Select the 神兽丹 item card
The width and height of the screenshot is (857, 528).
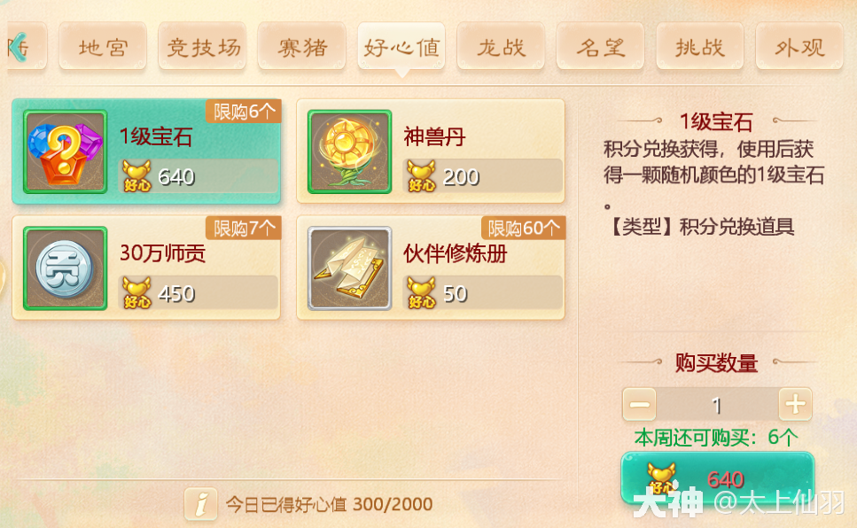(431, 151)
